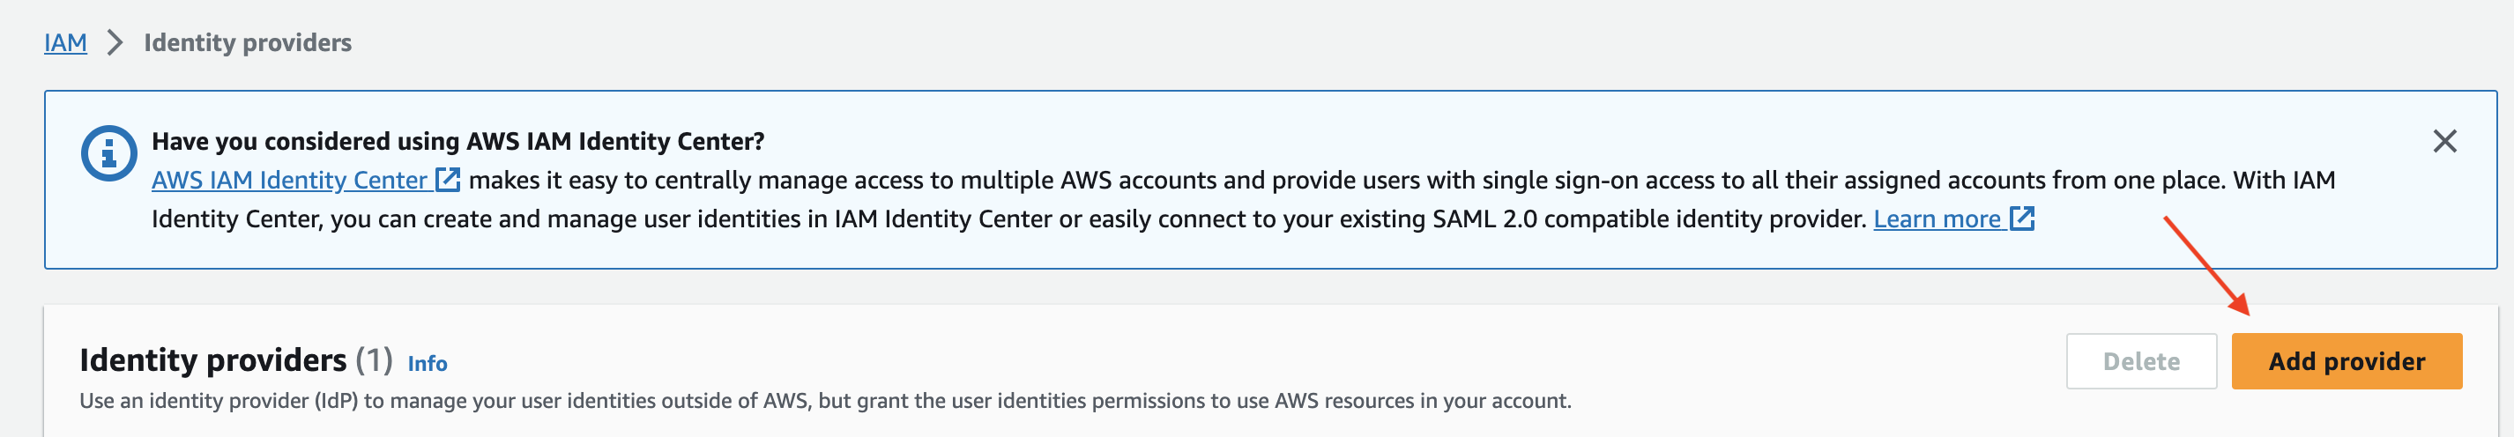
Task: Open the AWS IAM Identity Center link
Action: tap(290, 181)
